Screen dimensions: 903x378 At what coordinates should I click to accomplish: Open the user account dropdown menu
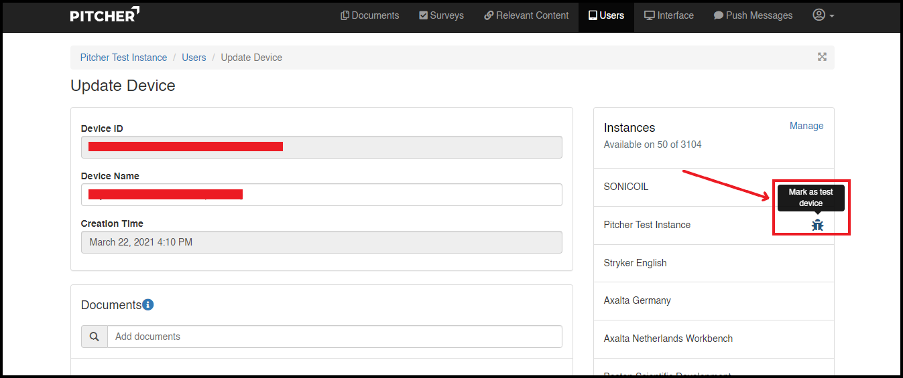click(823, 15)
